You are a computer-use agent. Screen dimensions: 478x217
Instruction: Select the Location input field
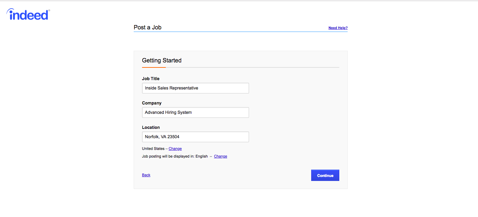point(196,137)
